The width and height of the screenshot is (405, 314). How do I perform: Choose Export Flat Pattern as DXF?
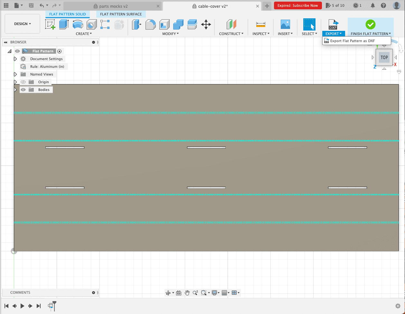352,41
